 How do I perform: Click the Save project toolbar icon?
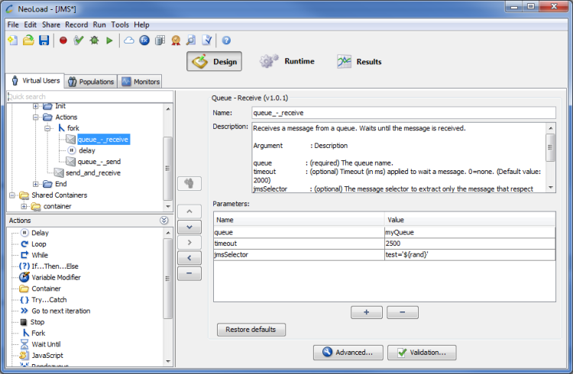pyautogui.click(x=44, y=40)
